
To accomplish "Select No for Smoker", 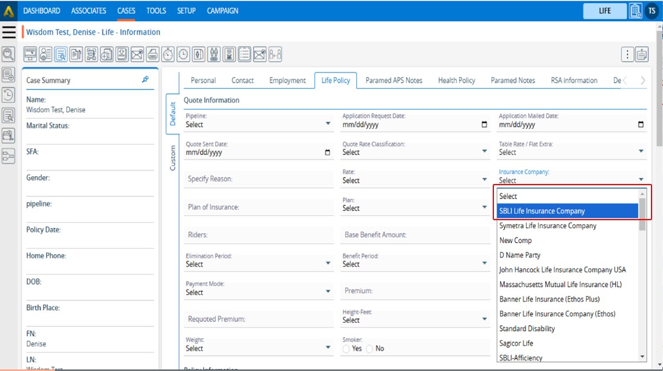I will click(370, 349).
